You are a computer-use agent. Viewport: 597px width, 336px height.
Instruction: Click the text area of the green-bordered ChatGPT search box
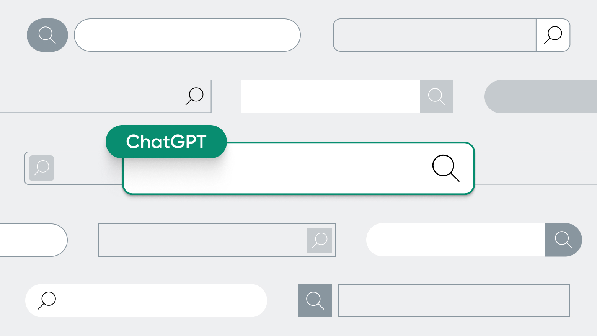(x=276, y=174)
